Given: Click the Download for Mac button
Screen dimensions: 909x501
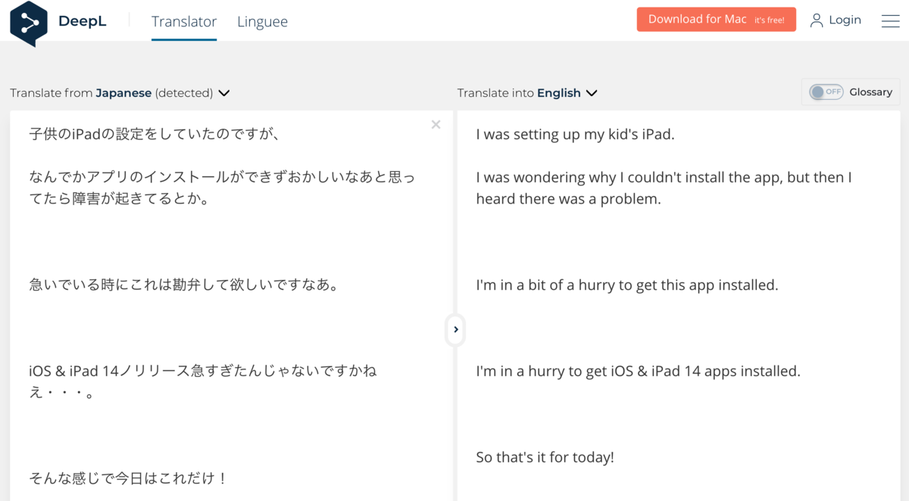Looking at the screenshot, I should point(717,20).
